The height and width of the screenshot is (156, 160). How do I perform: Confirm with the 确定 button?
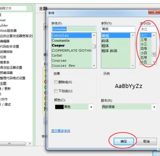(124, 141)
